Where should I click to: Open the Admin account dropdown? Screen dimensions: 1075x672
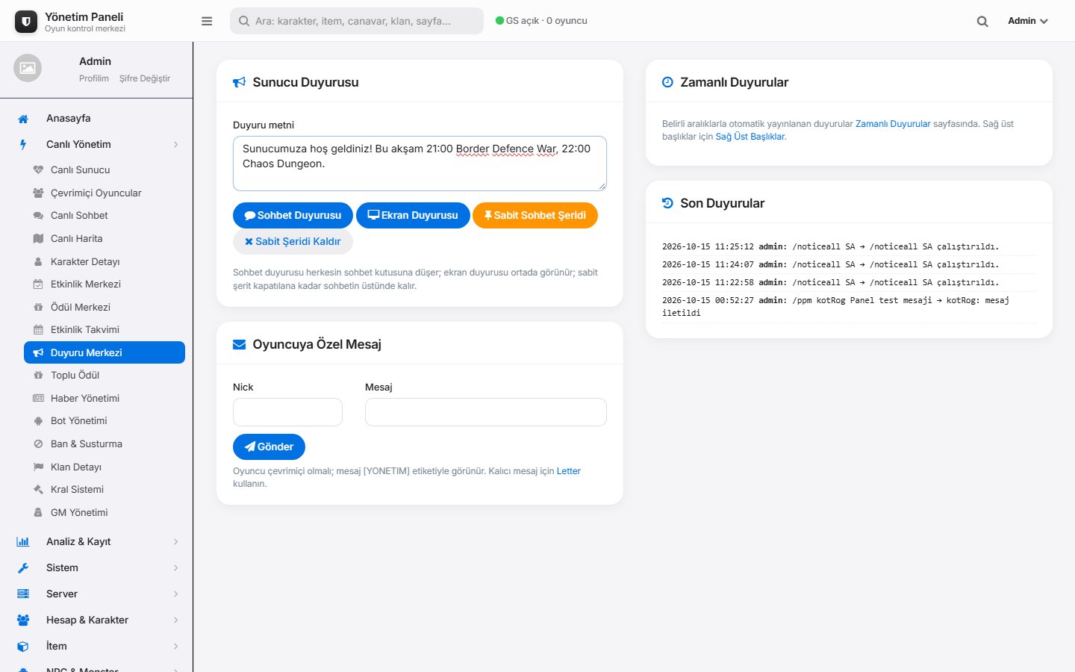[x=1027, y=21]
